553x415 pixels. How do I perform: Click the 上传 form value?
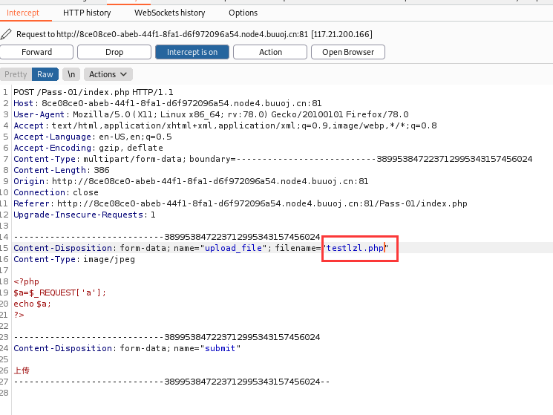[22, 370]
